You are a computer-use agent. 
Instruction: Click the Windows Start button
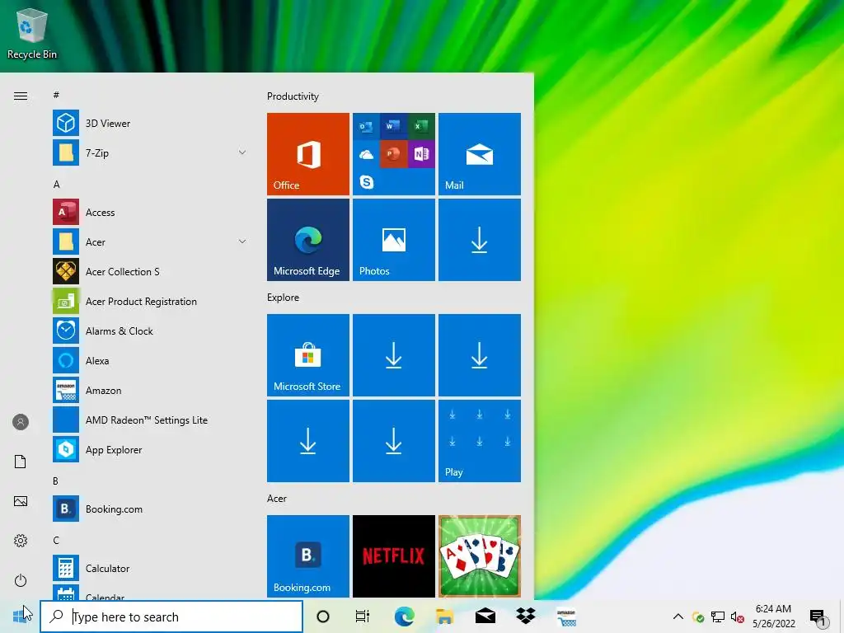(x=20, y=617)
